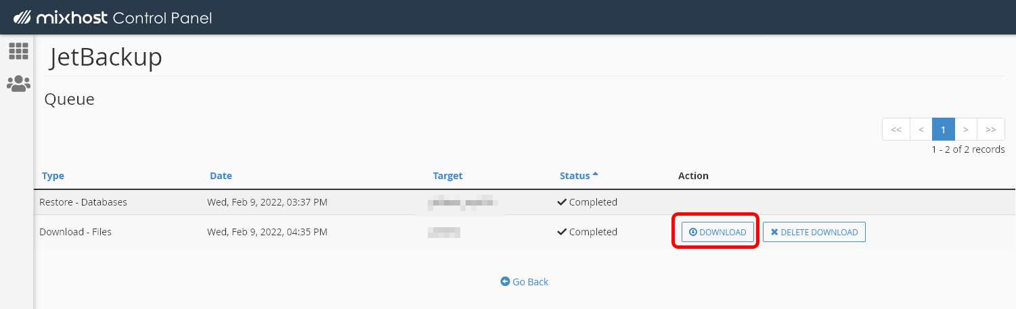Sort the queue by Target column
Image resolution: width=1016 pixels, height=309 pixels.
pos(447,176)
